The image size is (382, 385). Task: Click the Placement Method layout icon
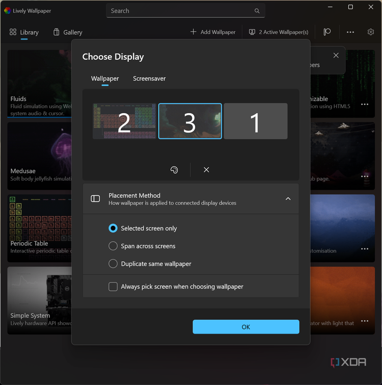click(95, 199)
